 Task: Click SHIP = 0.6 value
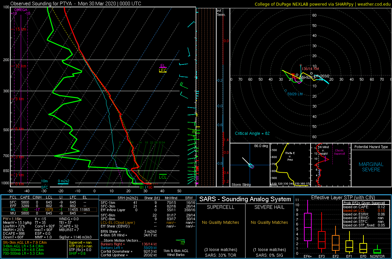coord(77,253)
